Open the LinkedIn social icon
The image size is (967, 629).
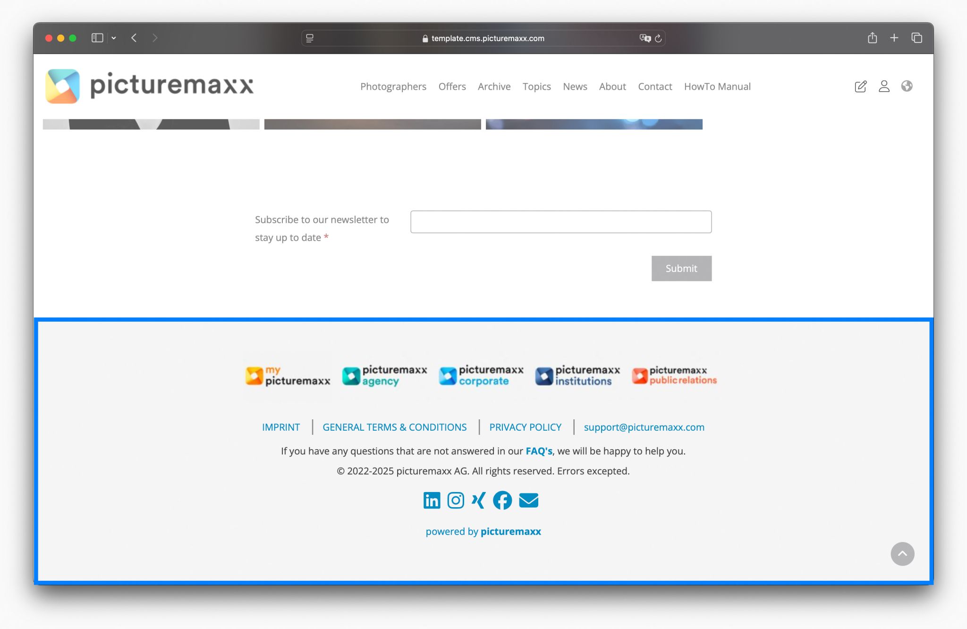click(x=431, y=500)
